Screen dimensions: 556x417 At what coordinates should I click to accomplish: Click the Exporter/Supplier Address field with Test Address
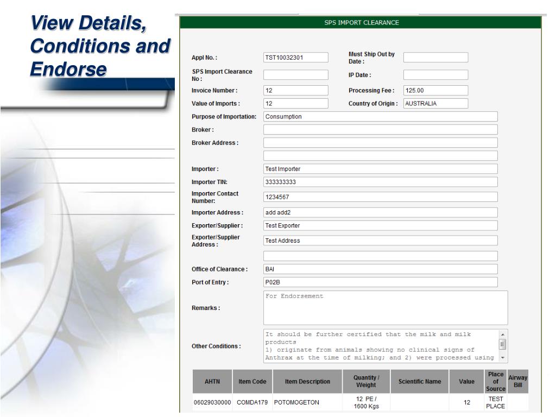click(x=381, y=241)
